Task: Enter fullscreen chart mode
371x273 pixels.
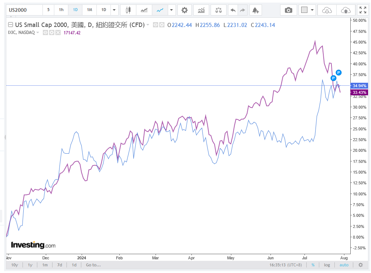Action: click(362, 10)
